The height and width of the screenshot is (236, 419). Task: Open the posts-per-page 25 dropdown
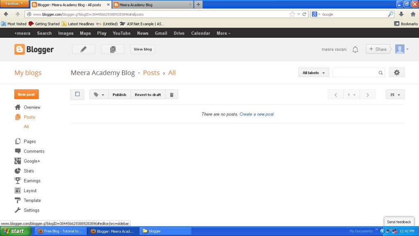point(394,94)
